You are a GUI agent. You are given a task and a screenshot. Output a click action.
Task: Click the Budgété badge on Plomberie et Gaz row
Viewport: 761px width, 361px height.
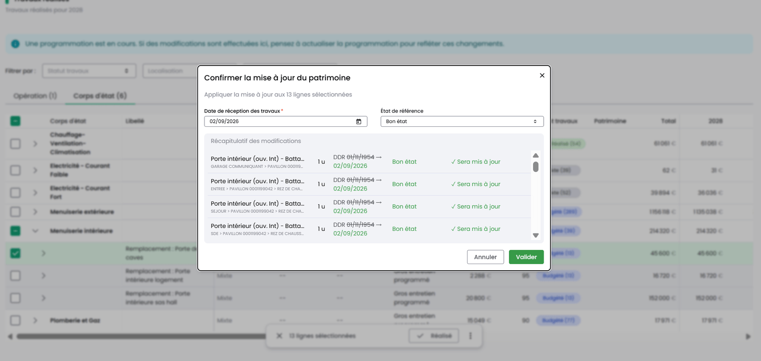(558, 320)
